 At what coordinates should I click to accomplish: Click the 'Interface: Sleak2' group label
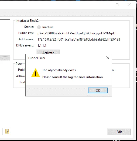pos(27,21)
